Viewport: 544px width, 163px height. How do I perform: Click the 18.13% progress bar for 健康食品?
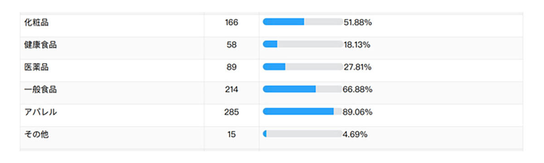pyautogui.click(x=302, y=44)
